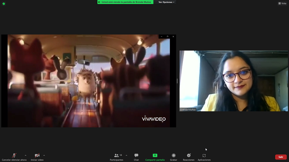
Task: Leave meeting with Salir button
Action: 281,157
